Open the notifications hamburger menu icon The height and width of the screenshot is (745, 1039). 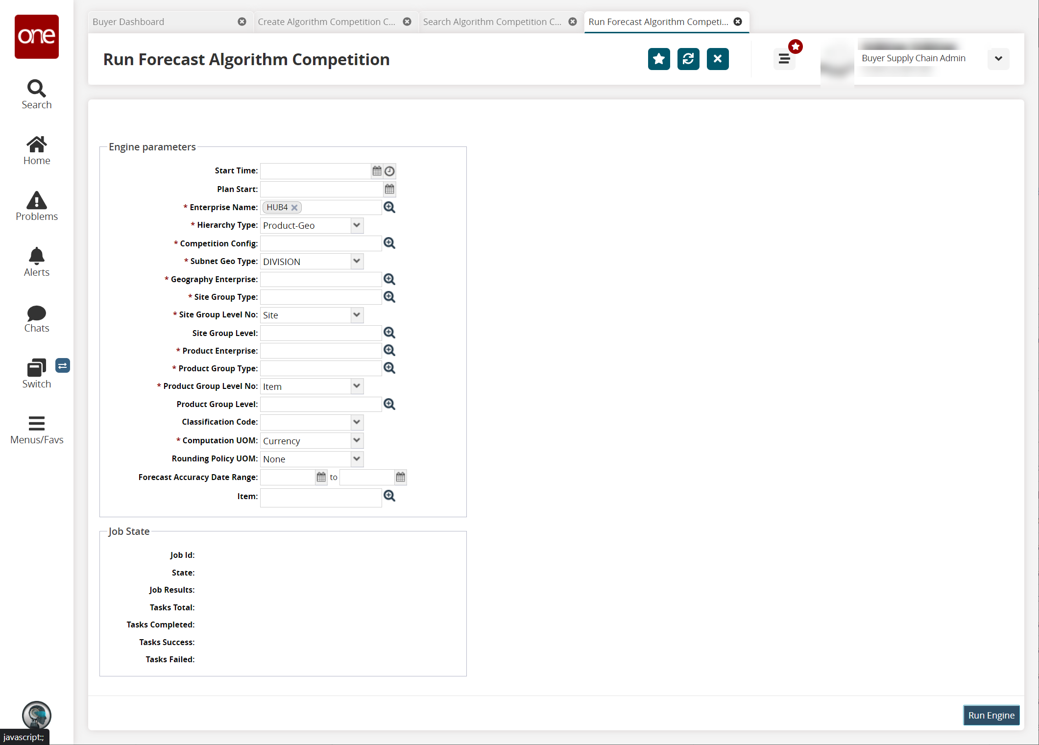click(784, 59)
